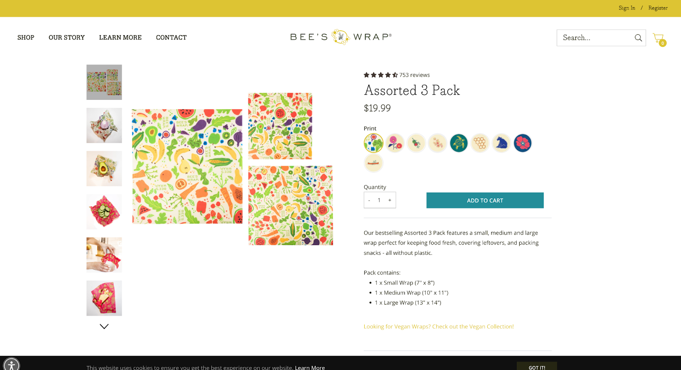Select the blue bear print
The height and width of the screenshot is (370, 681).
pos(501,143)
